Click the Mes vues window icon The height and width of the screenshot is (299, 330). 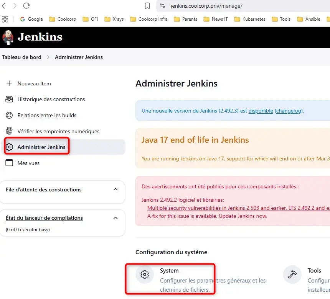pos(9,163)
